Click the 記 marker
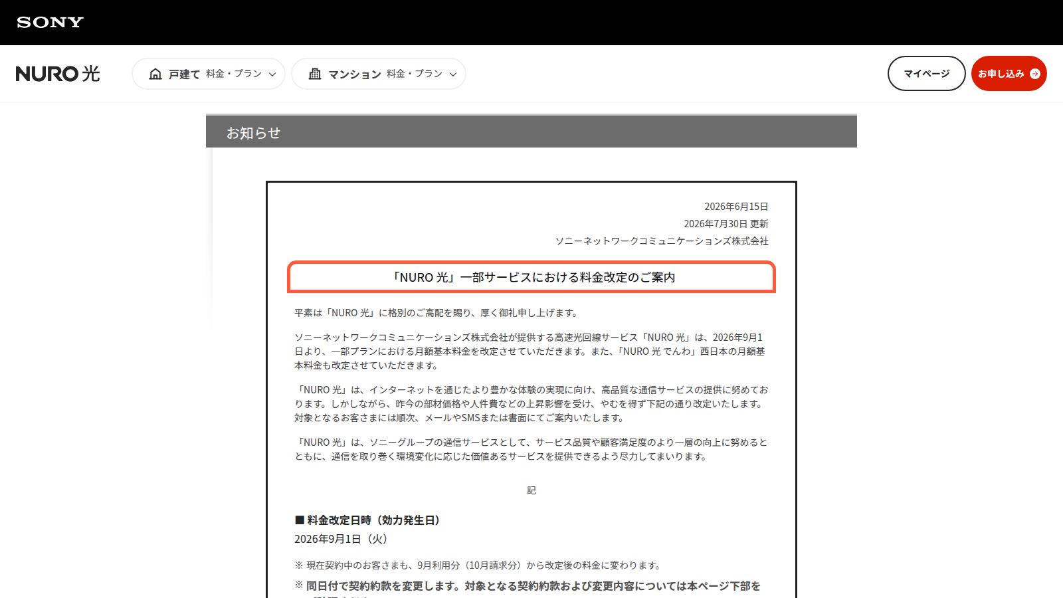The width and height of the screenshot is (1063, 598). coord(531,490)
